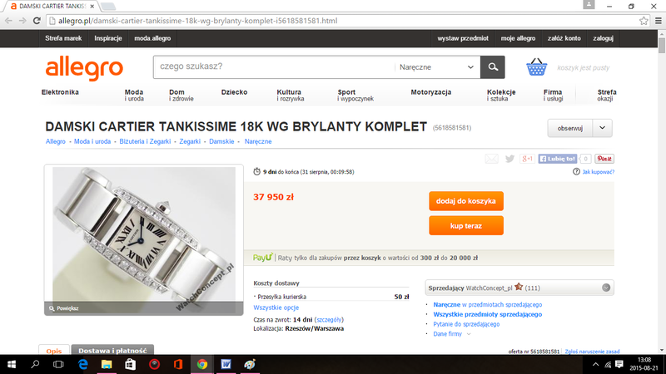Click the czego szukasz search field
This screenshot has height=374, width=666.
274,67
